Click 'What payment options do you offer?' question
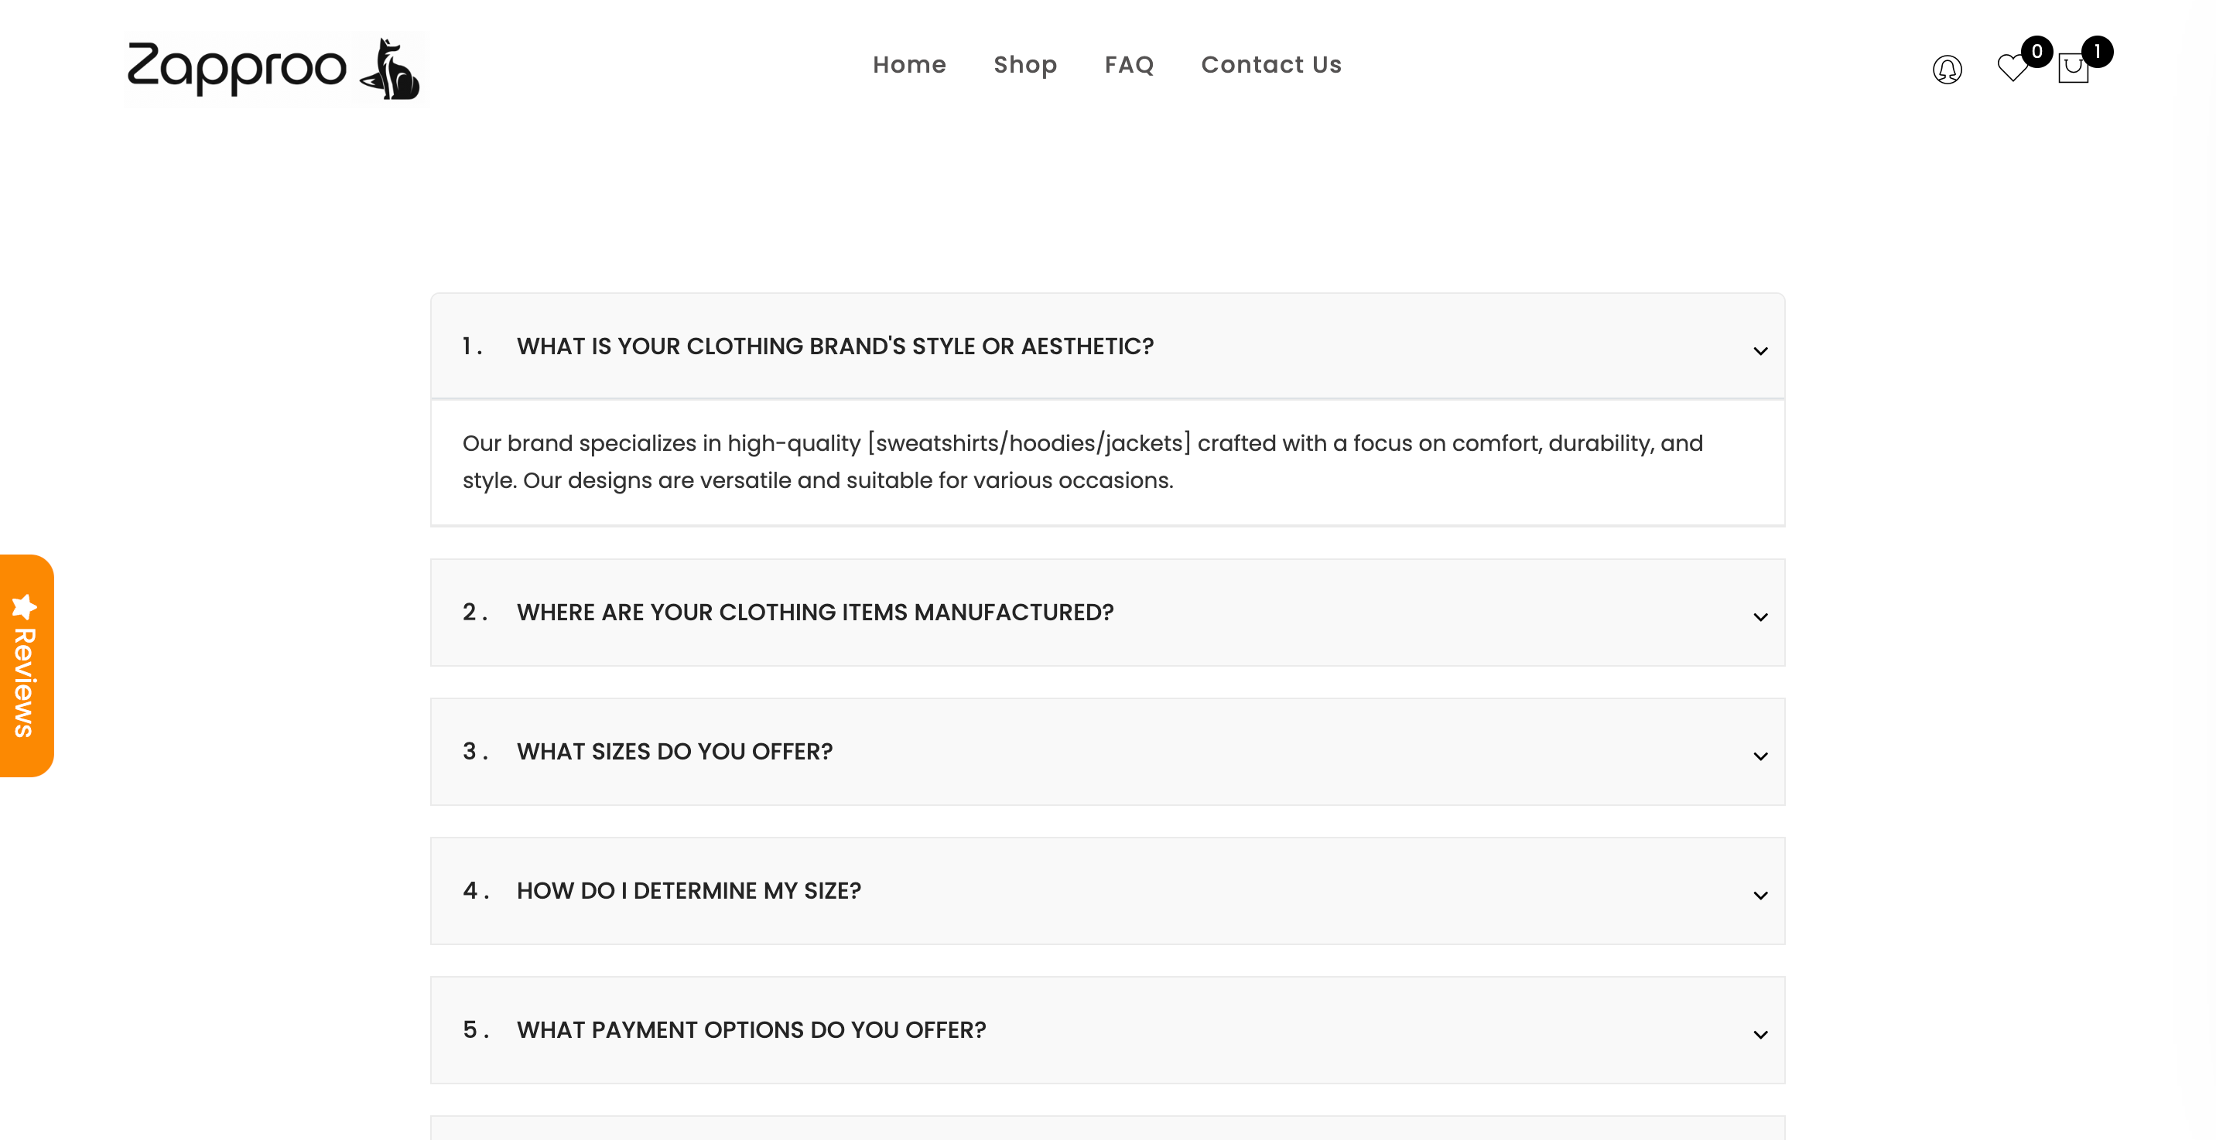This screenshot has width=2216, height=1140. [751, 1030]
